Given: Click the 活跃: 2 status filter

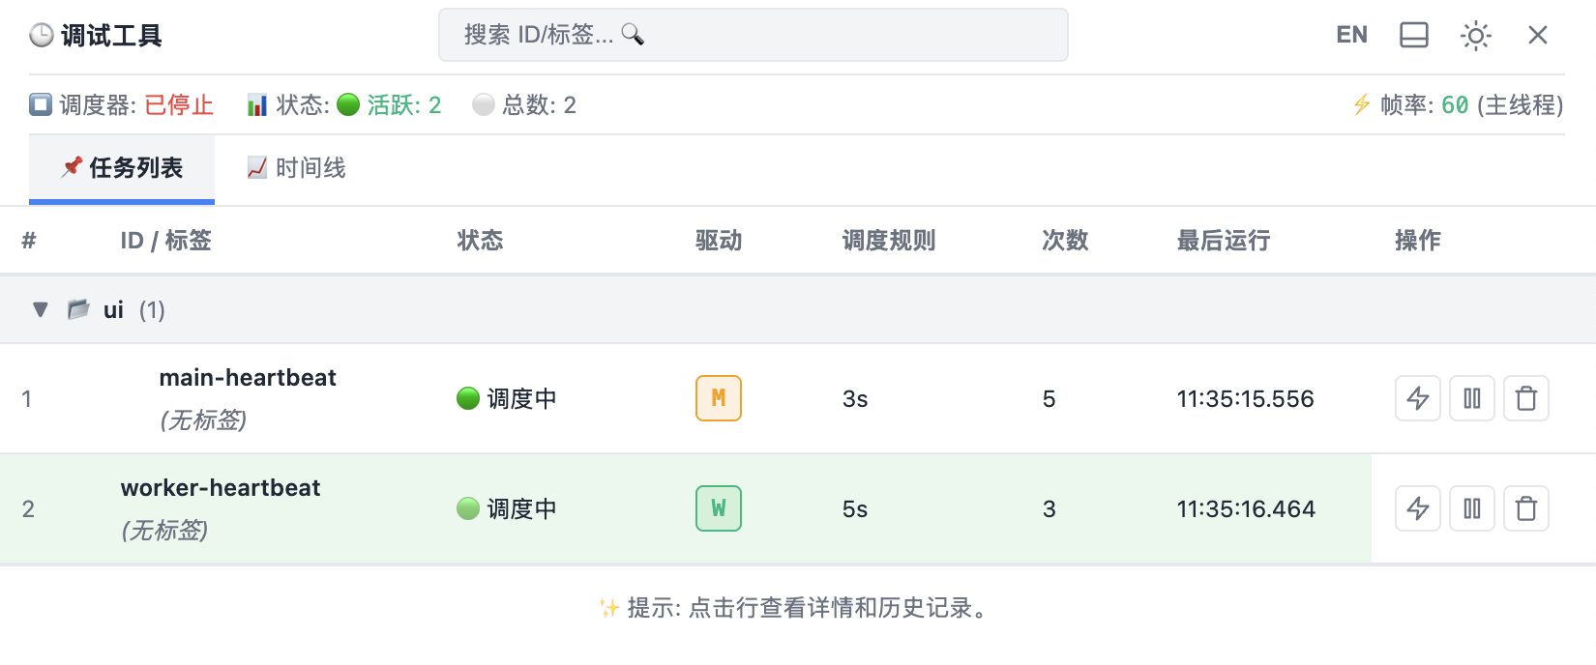Looking at the screenshot, I should tap(390, 105).
